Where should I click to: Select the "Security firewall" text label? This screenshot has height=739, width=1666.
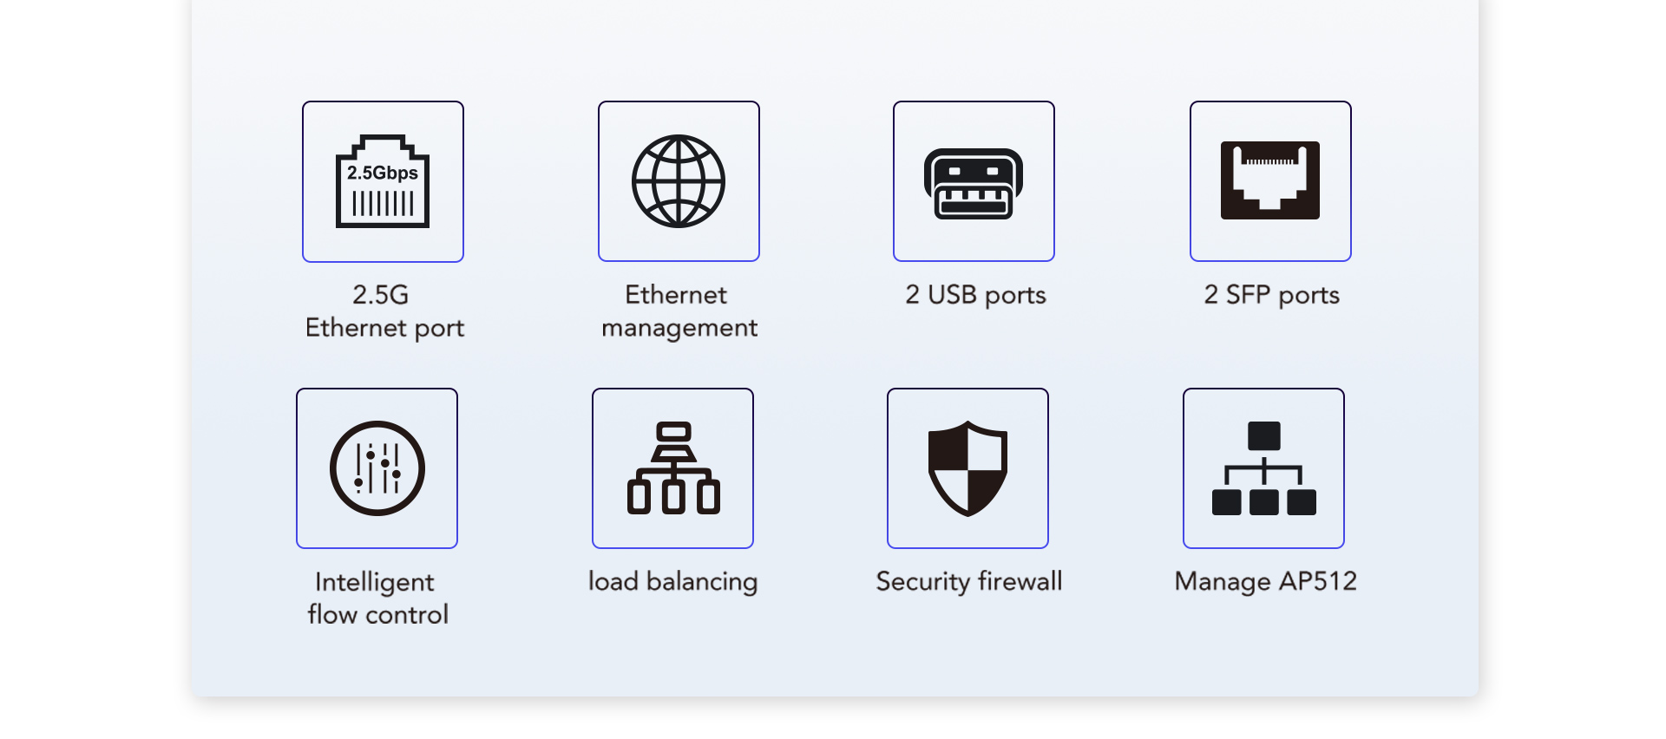[968, 581]
